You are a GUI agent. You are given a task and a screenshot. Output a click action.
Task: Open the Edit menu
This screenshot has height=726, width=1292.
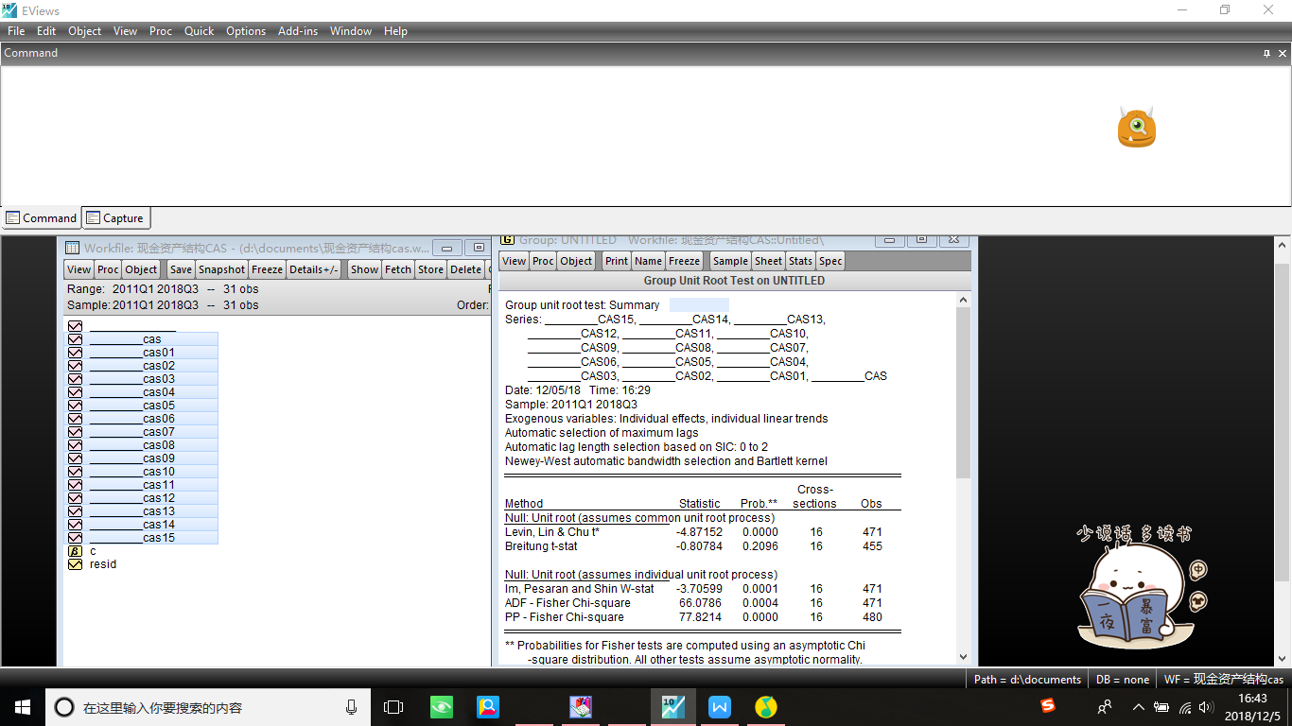click(x=46, y=31)
